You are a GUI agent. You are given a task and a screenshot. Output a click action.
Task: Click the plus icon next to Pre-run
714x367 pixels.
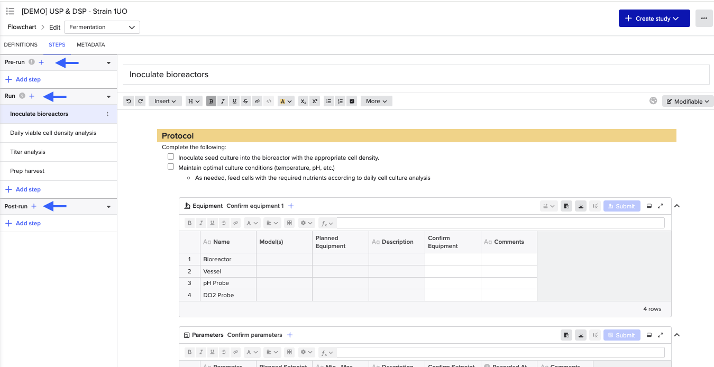pyautogui.click(x=41, y=62)
